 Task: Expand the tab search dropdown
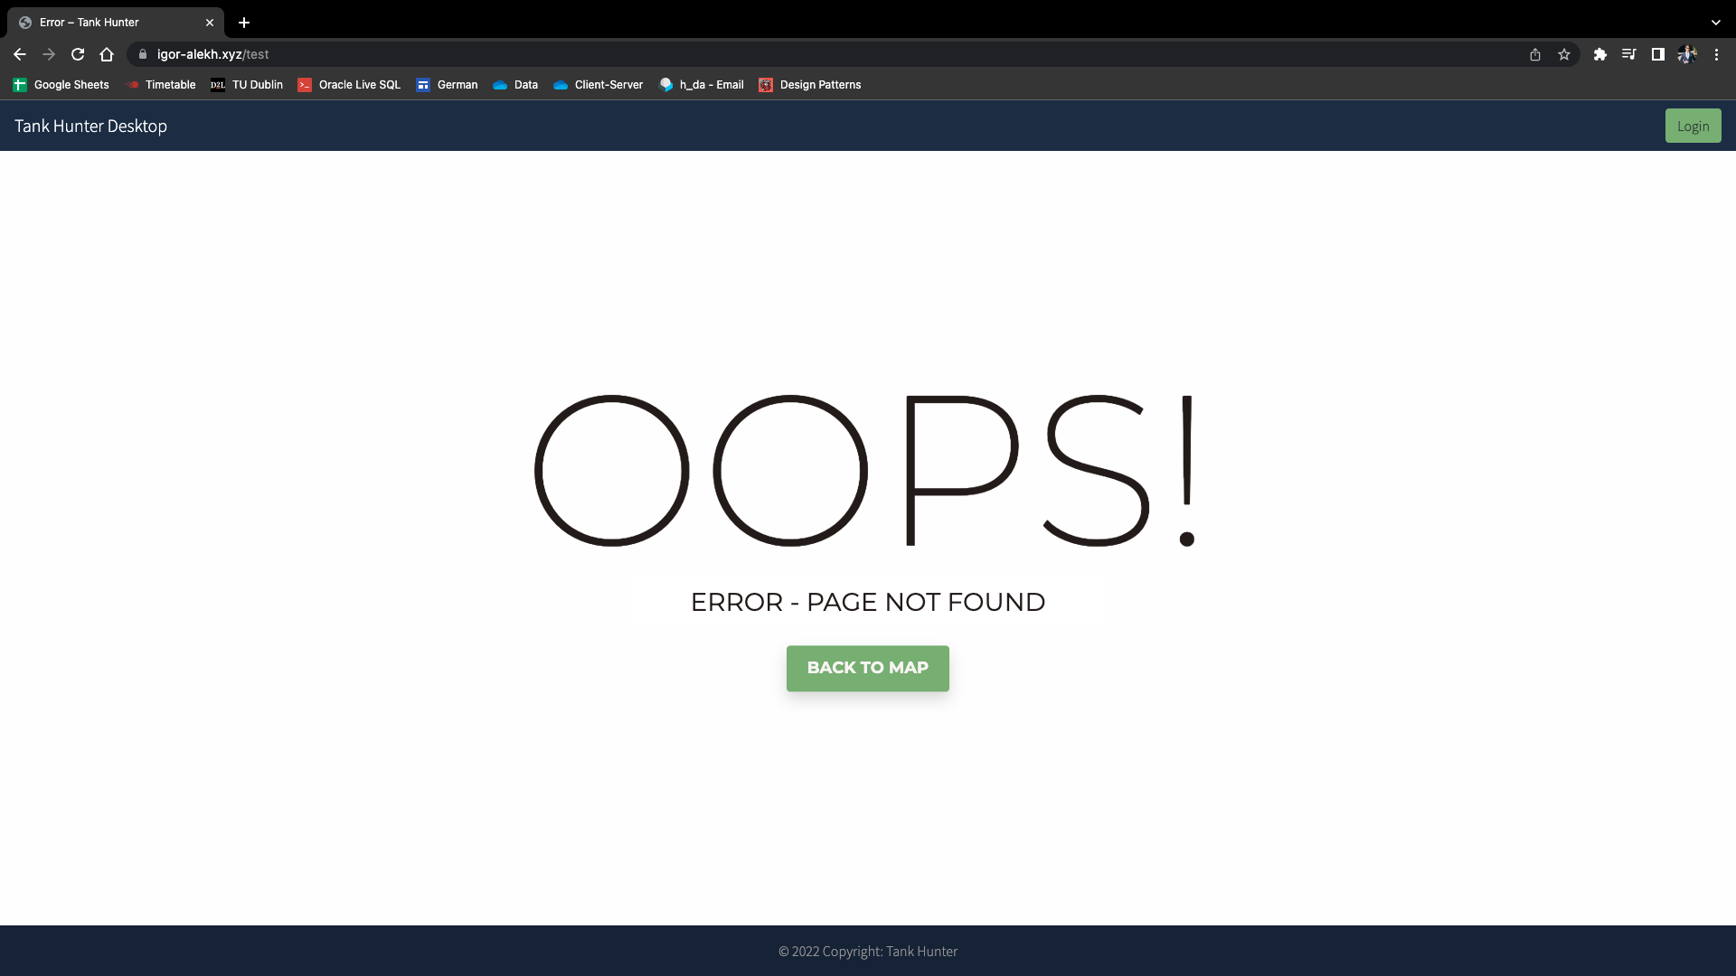(x=1716, y=23)
